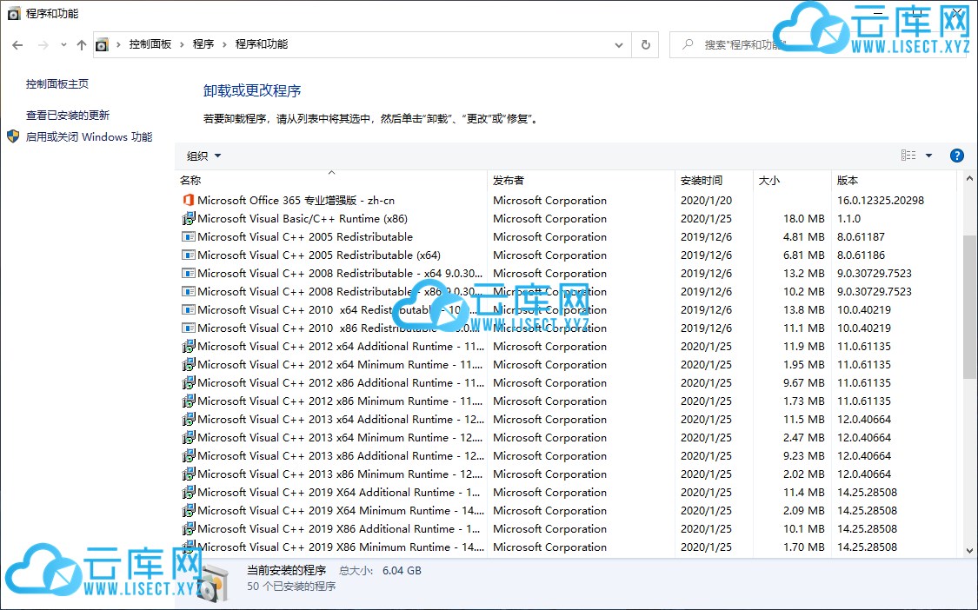Click icon of 2019 X64 Minimum Runtime

pos(189,510)
